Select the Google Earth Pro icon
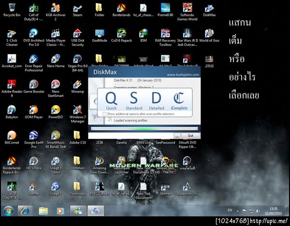290x226 pixels. tap(34, 139)
